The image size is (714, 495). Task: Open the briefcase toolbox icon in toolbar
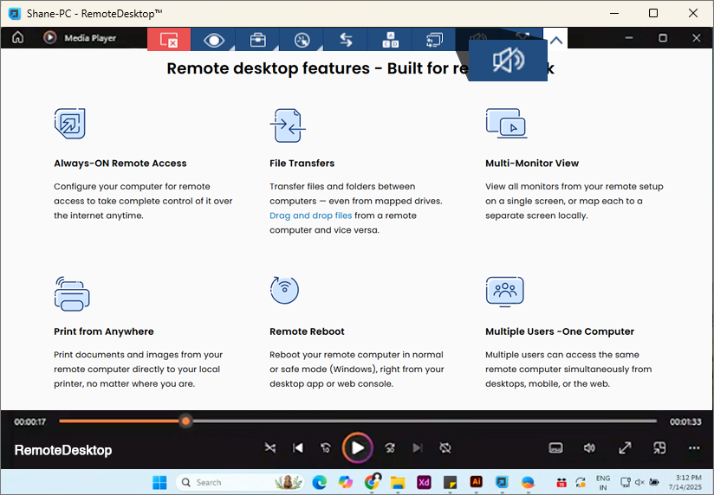point(257,40)
